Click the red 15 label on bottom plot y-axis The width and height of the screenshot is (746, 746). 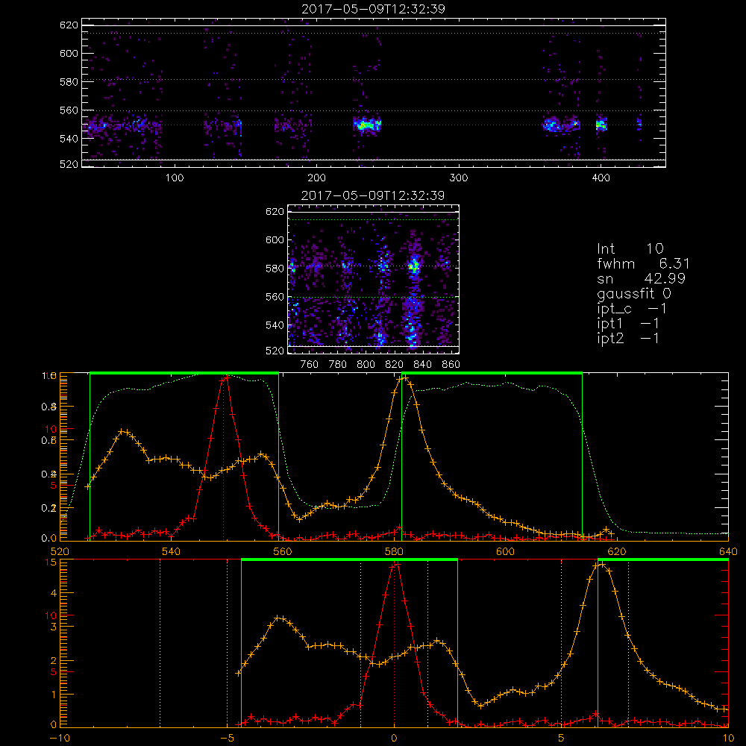(51, 562)
